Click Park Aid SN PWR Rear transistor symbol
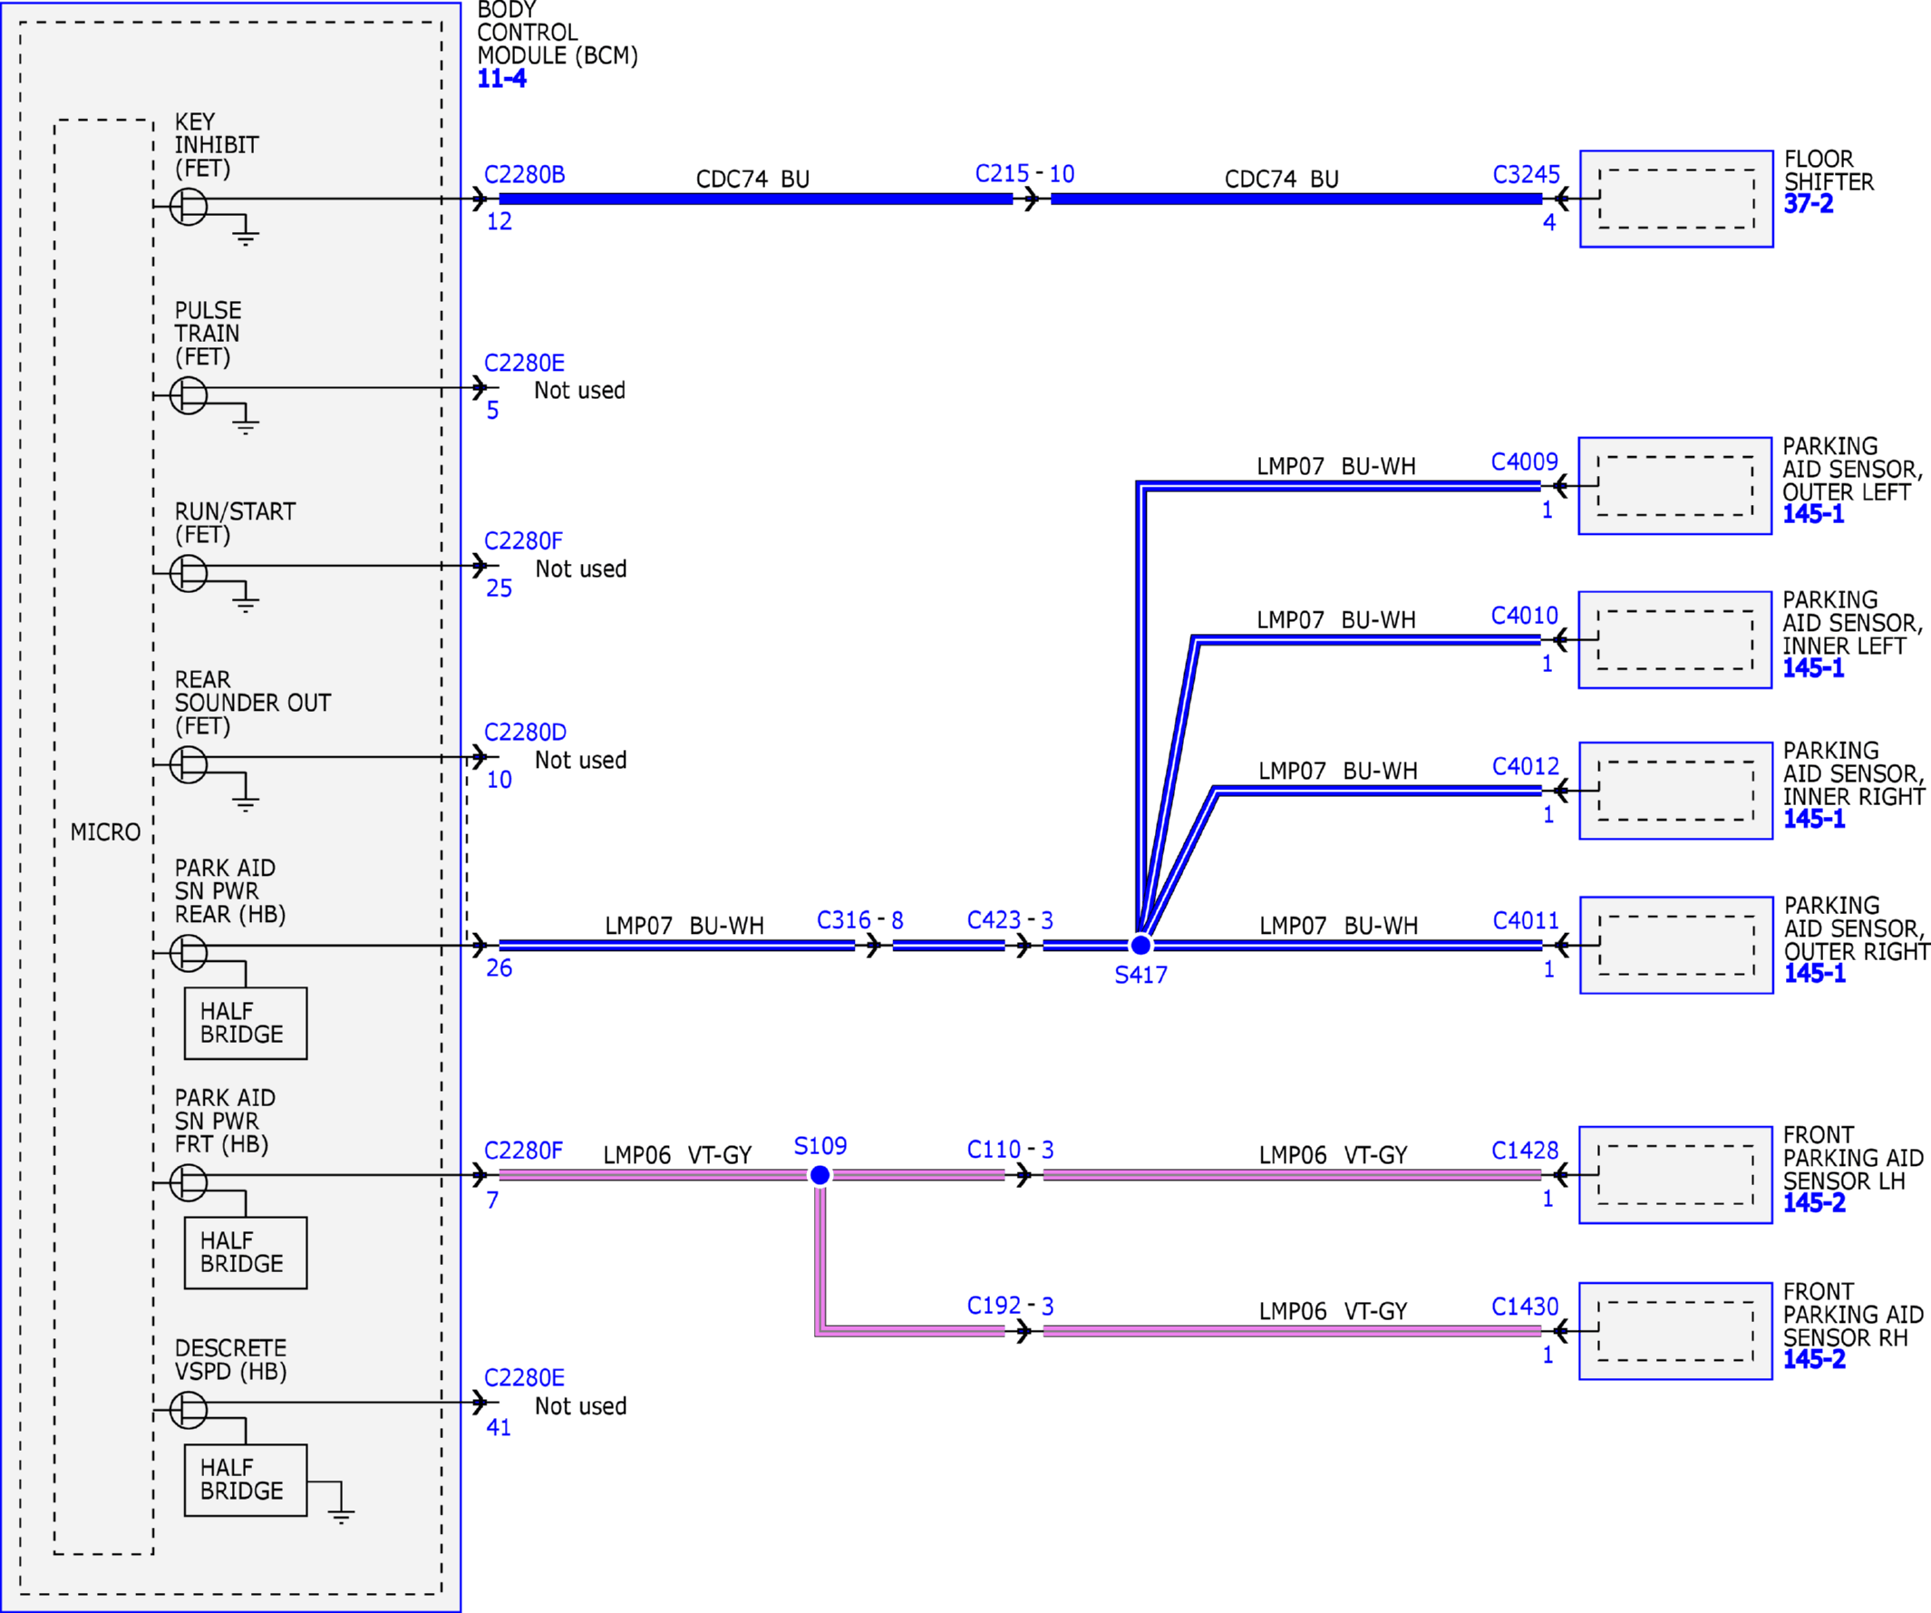 click(x=189, y=953)
